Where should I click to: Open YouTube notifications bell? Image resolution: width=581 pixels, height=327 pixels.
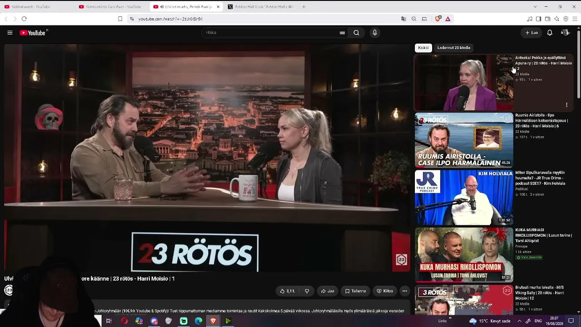(x=550, y=33)
